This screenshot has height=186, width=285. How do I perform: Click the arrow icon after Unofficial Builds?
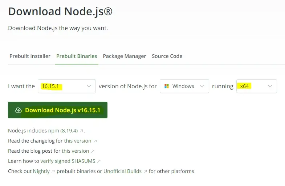(145, 171)
